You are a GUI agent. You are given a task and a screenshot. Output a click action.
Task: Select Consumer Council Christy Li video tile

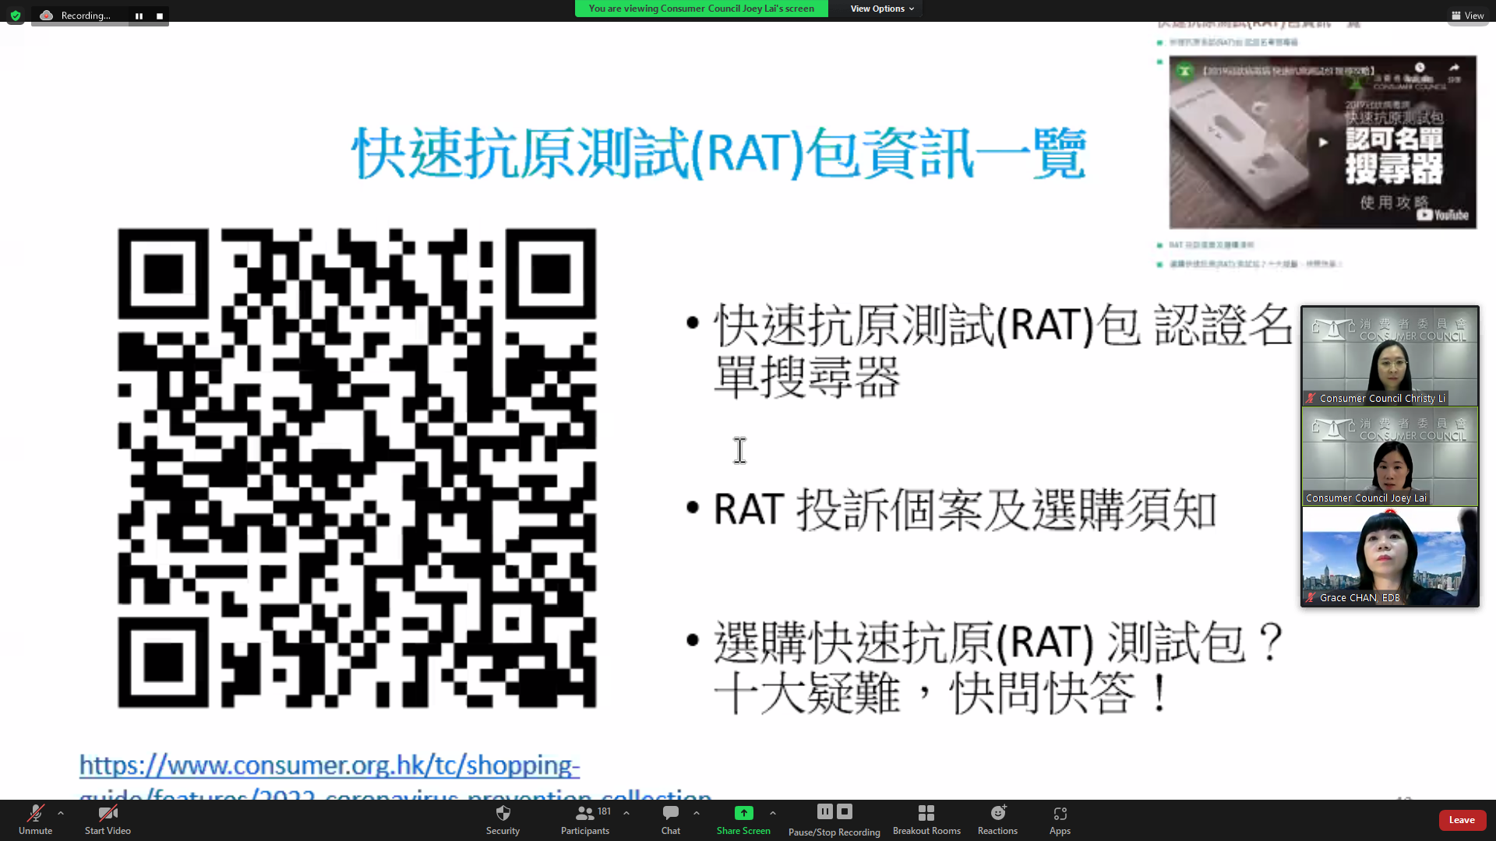coord(1390,356)
